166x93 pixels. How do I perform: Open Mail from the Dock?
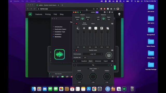(45, 89)
